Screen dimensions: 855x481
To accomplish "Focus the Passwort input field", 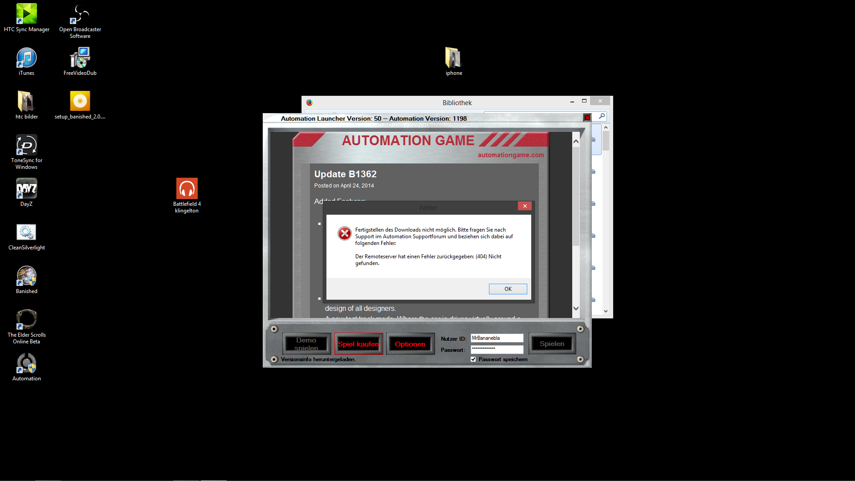I will click(497, 349).
